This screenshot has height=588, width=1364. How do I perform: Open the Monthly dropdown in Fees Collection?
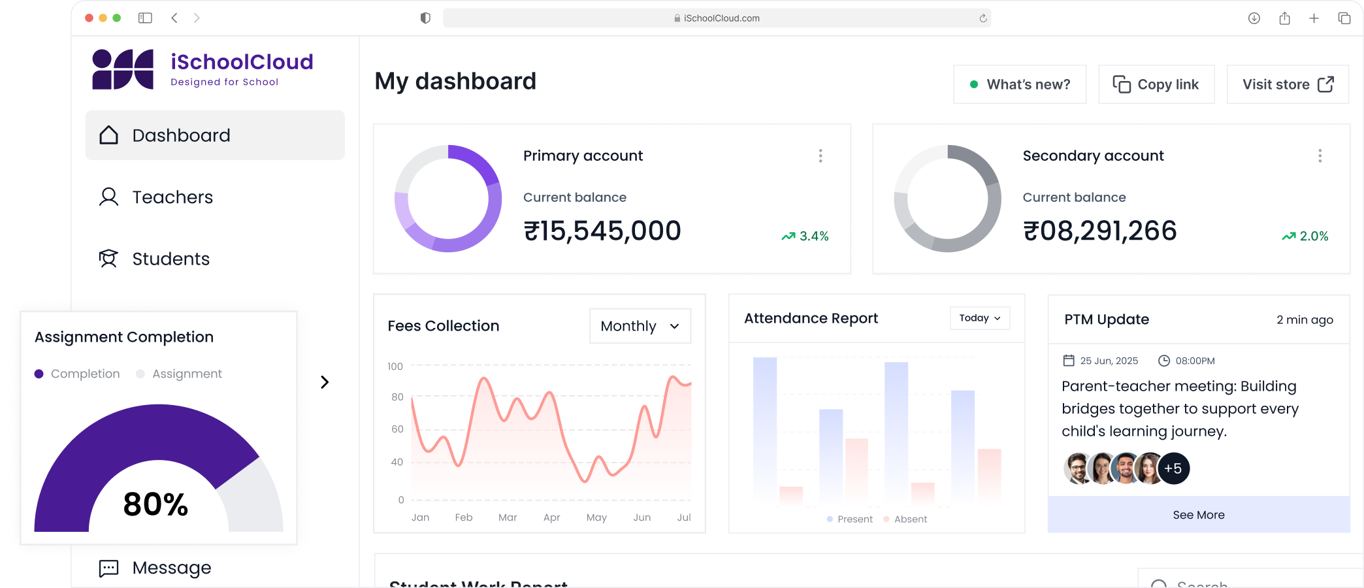tap(640, 326)
